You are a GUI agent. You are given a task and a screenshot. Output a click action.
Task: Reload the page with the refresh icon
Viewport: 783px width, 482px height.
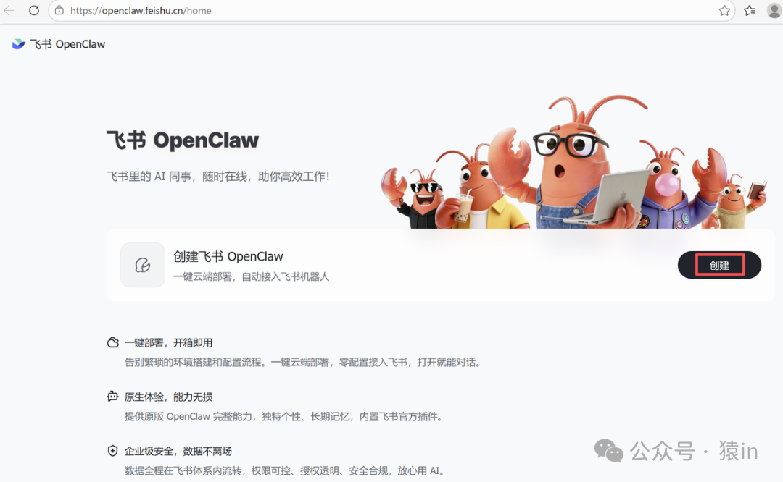[x=34, y=10]
